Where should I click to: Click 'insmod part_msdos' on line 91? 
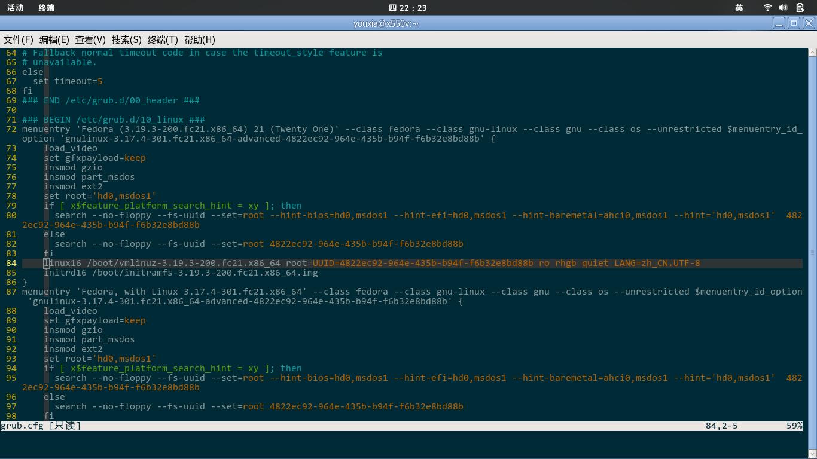click(x=89, y=339)
